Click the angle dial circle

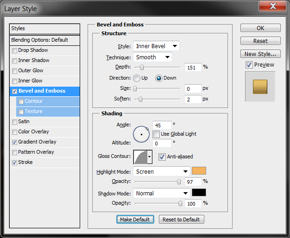[x=141, y=134]
